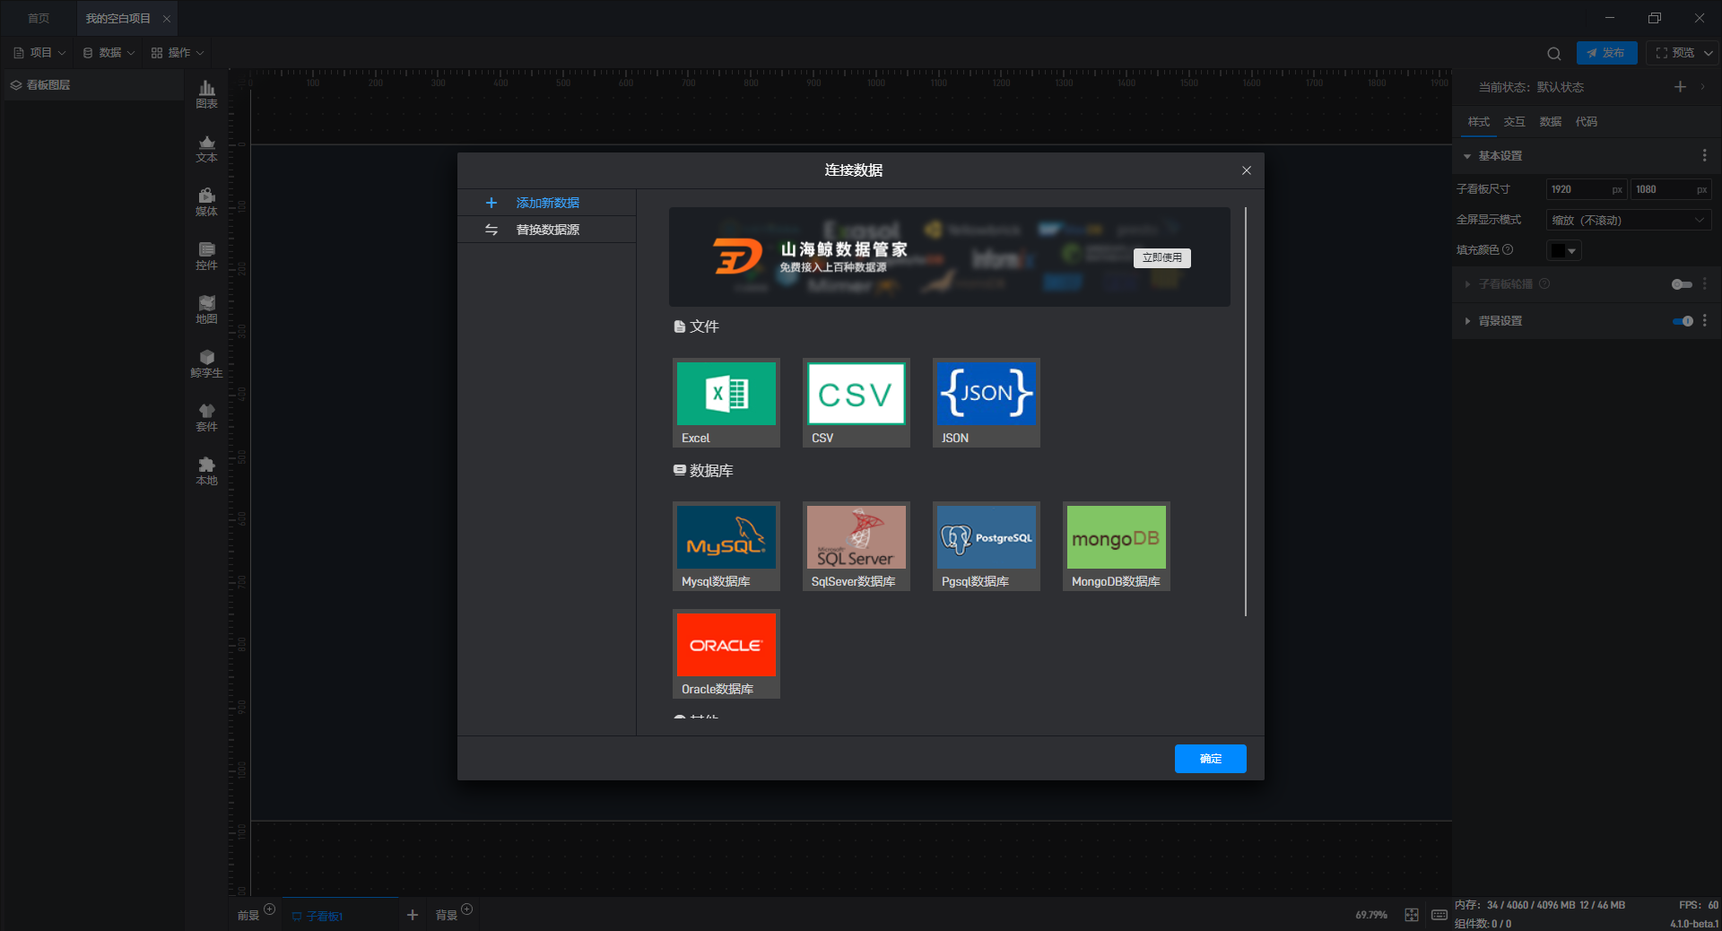Select the 子看板1 bottom tab
Viewport: 1722px width, 931px height.
pyautogui.click(x=340, y=916)
